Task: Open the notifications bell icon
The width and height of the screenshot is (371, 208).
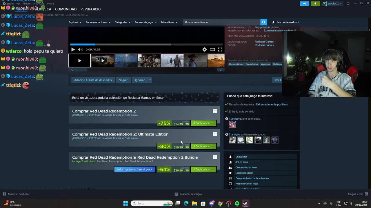Action: [x=315, y=3]
